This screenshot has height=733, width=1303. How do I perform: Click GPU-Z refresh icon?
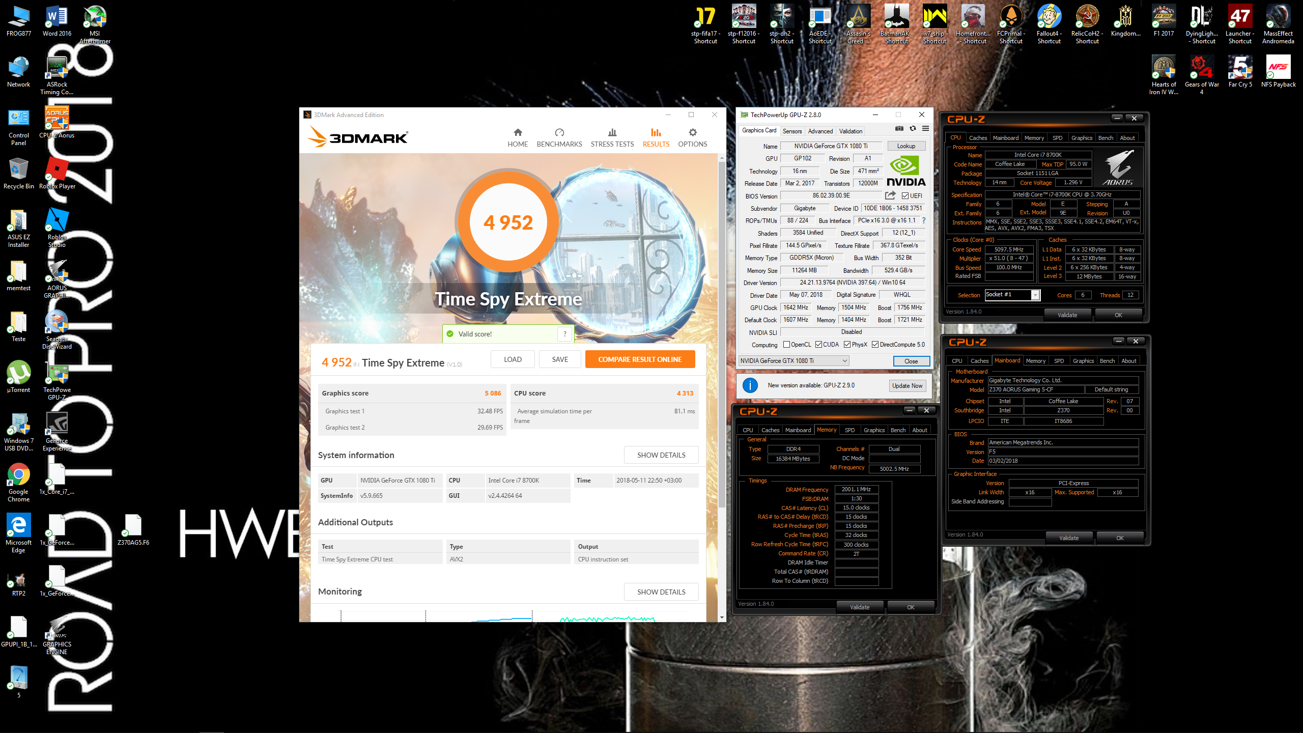click(913, 129)
